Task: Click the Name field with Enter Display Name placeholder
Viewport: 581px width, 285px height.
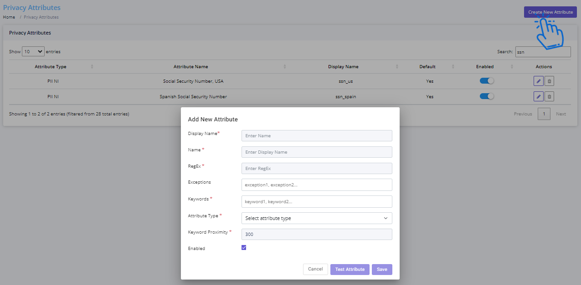Action: click(317, 152)
